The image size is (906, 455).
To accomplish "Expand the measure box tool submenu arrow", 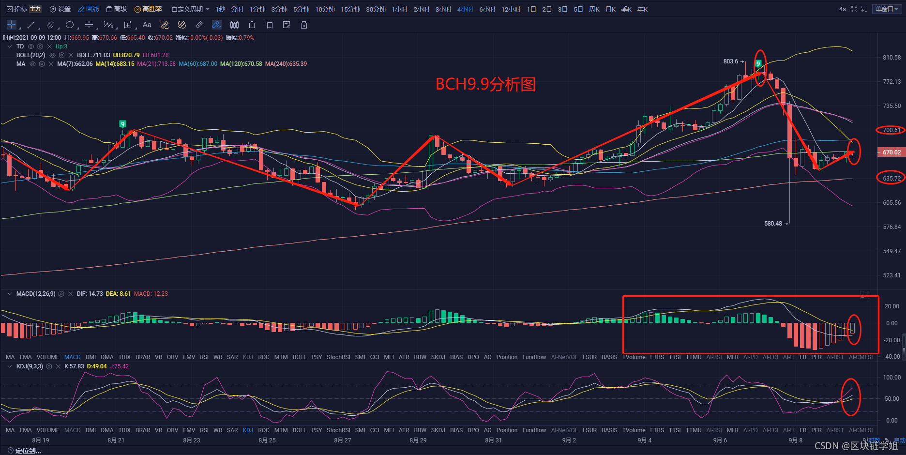I will [135, 28].
